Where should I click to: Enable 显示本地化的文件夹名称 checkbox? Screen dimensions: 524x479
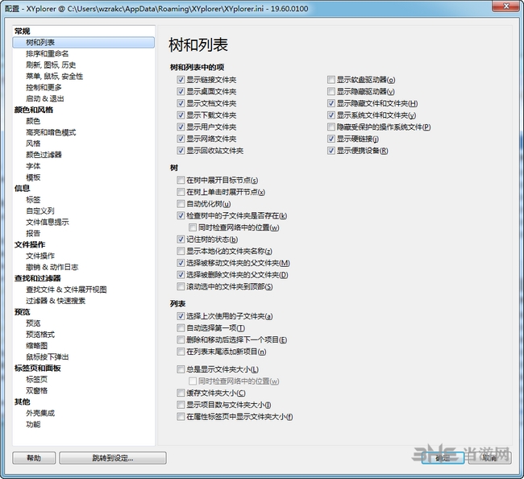coord(181,251)
